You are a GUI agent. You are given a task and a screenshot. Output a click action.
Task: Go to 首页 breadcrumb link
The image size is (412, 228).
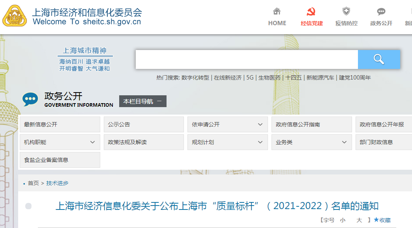pos(34,183)
